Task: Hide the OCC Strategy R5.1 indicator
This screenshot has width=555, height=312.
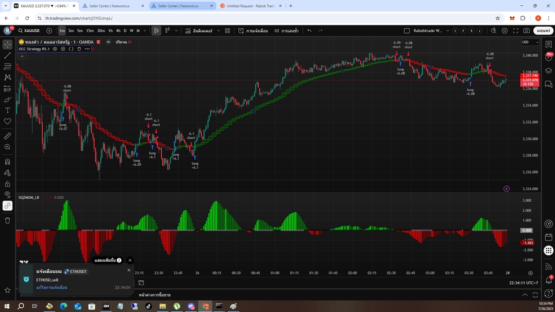Action: click(x=55, y=49)
